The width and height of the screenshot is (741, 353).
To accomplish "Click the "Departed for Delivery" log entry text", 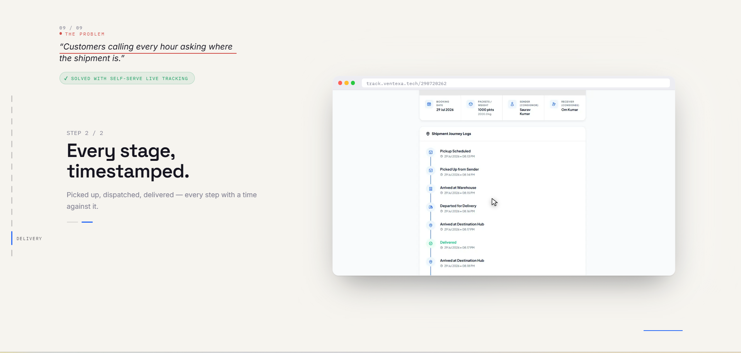I will tap(458, 206).
